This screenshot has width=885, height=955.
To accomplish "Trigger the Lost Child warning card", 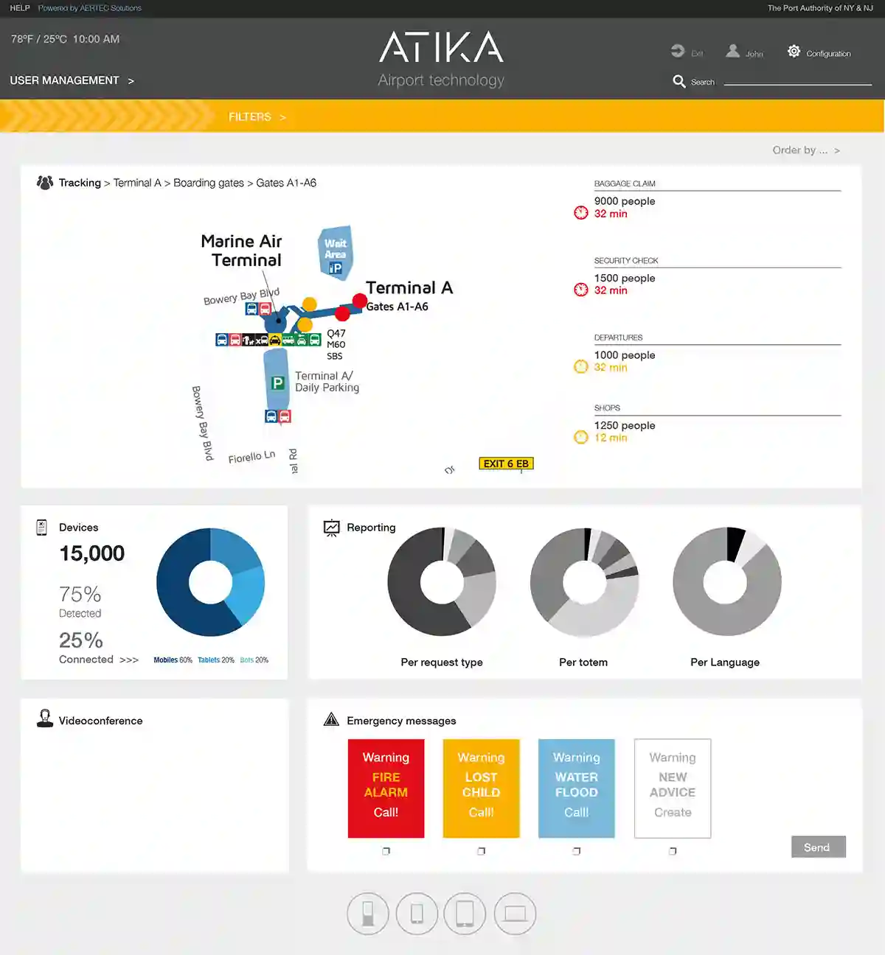I will [x=482, y=788].
